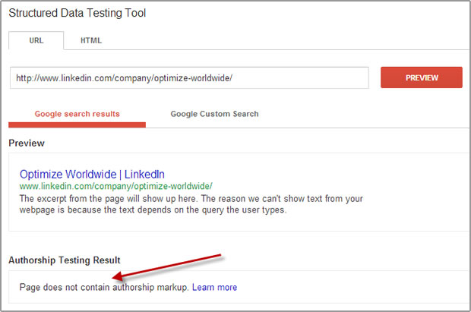Click 'Page does not contain authorship markup' message
The width and height of the screenshot is (471, 312).
pyautogui.click(x=104, y=288)
